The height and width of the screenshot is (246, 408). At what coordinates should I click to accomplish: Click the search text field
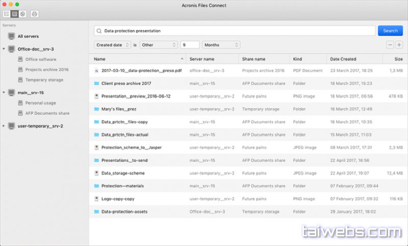[235, 31]
